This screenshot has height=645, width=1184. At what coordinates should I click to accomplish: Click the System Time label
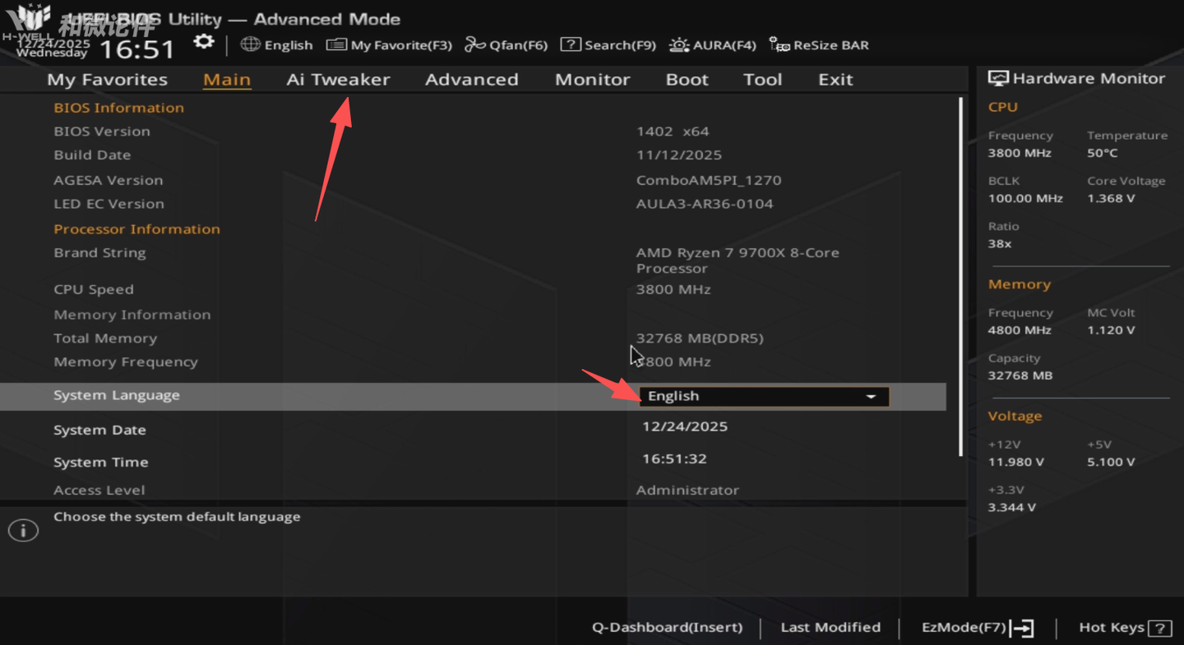coord(101,462)
